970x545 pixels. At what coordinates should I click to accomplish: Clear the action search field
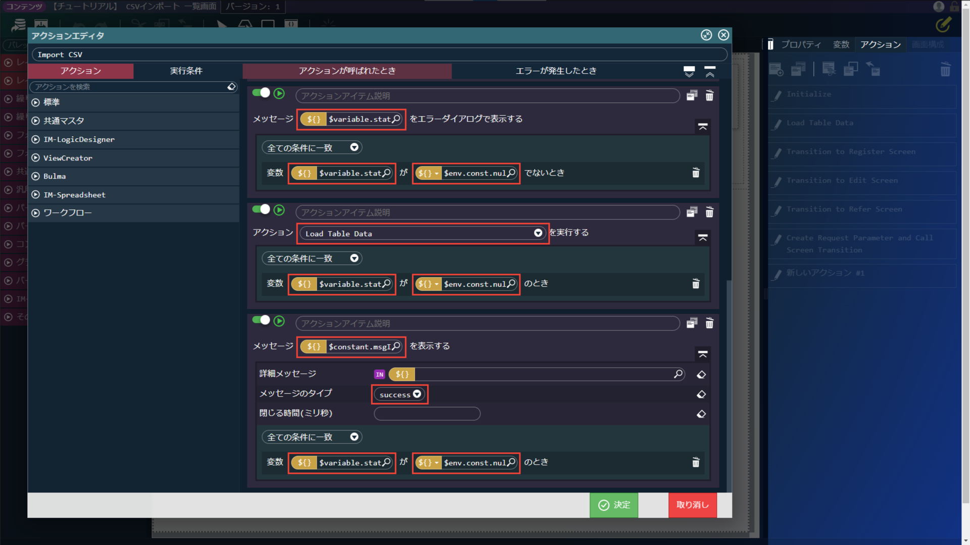pyautogui.click(x=231, y=87)
